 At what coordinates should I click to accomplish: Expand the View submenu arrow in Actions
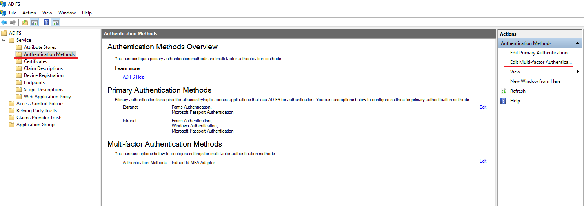(578, 72)
